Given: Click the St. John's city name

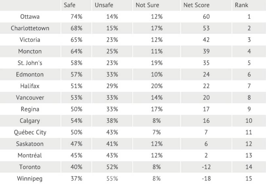Looking at the screenshot, I should click(30, 63).
